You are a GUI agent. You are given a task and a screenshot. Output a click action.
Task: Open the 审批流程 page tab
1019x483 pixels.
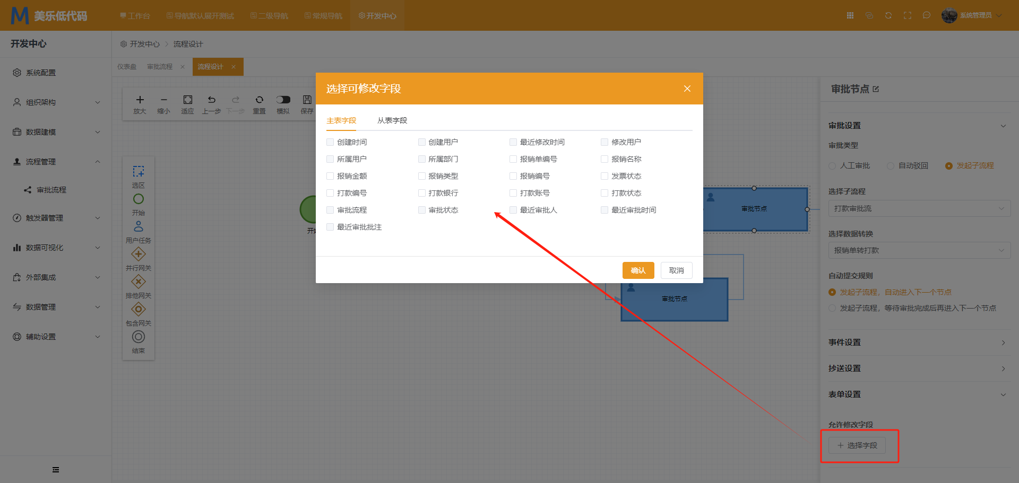pos(160,67)
